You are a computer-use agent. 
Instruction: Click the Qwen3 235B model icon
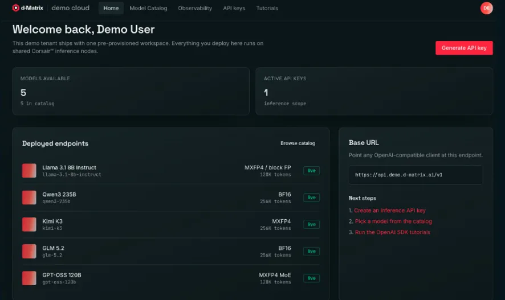[29, 198]
